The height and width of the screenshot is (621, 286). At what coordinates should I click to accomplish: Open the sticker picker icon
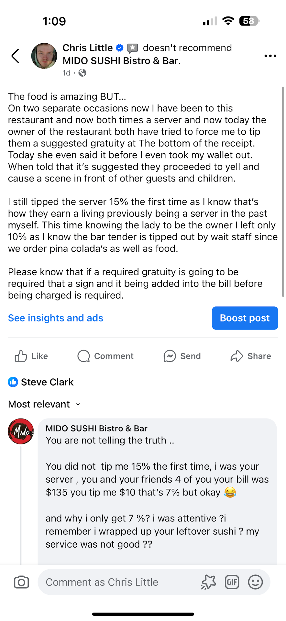pos(209,582)
